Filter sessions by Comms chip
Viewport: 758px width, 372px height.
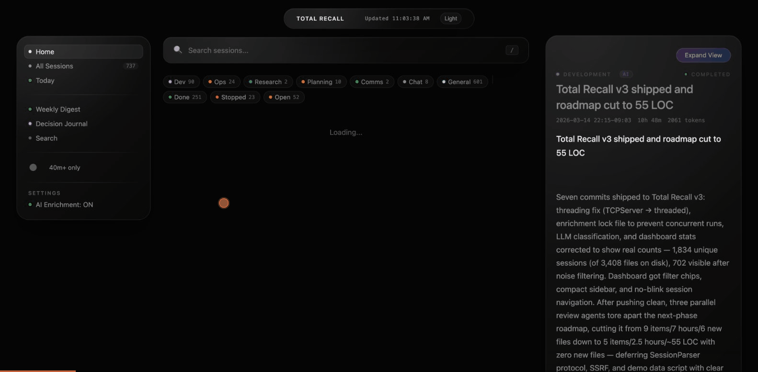372,82
